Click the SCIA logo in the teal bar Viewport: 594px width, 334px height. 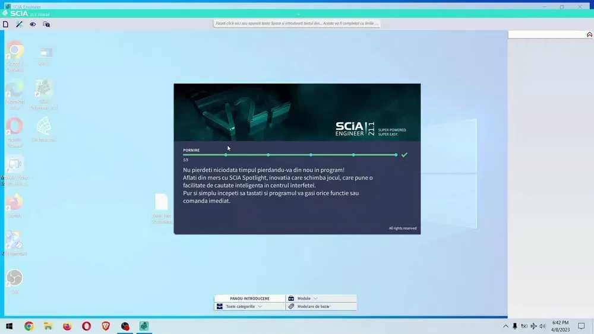click(16, 13)
